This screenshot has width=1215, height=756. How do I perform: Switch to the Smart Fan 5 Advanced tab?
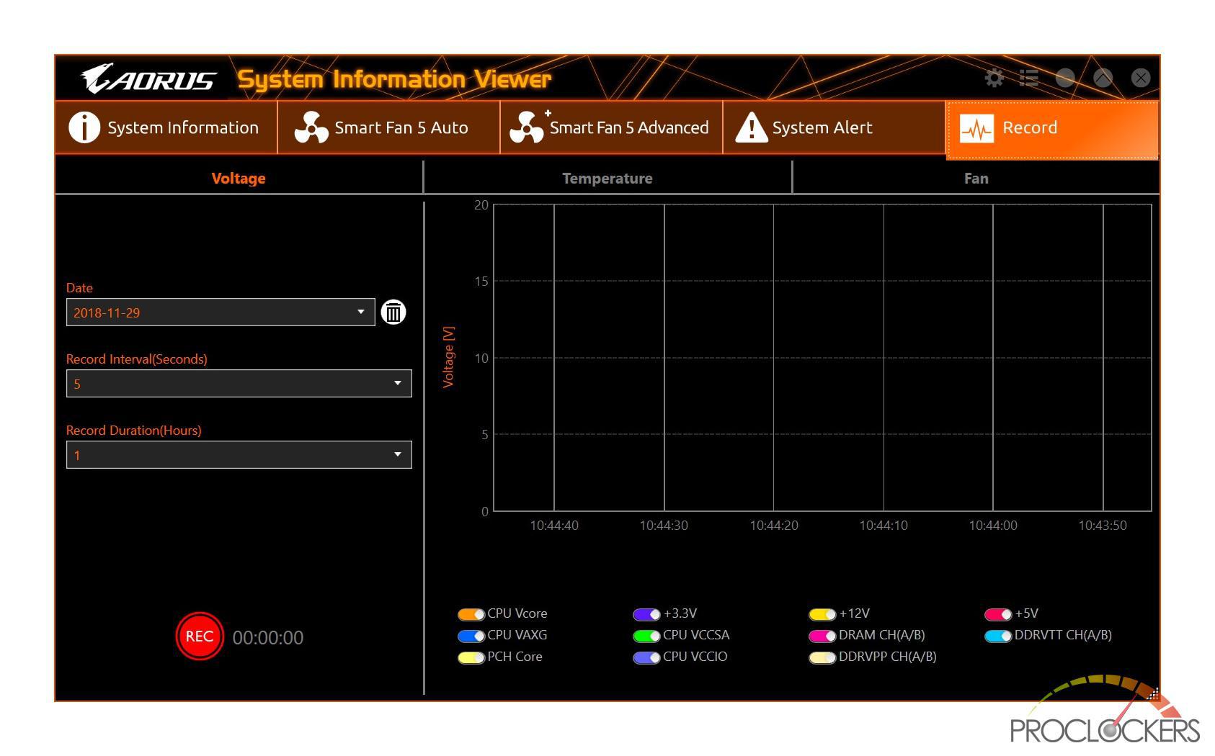(611, 127)
